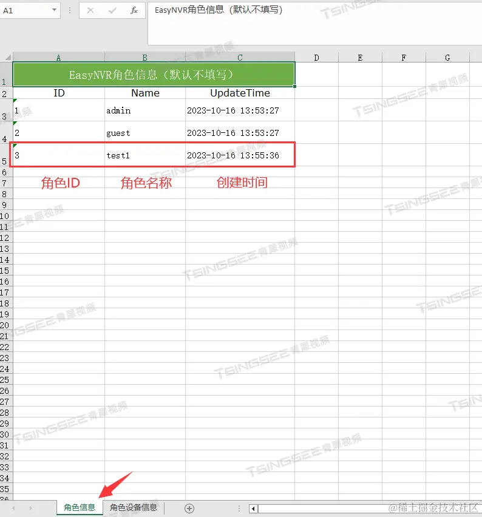This screenshot has height=517, width=482.
Task: Select the timestamp 2023-10-16 13:55:36 cell
Action: pyautogui.click(x=240, y=155)
